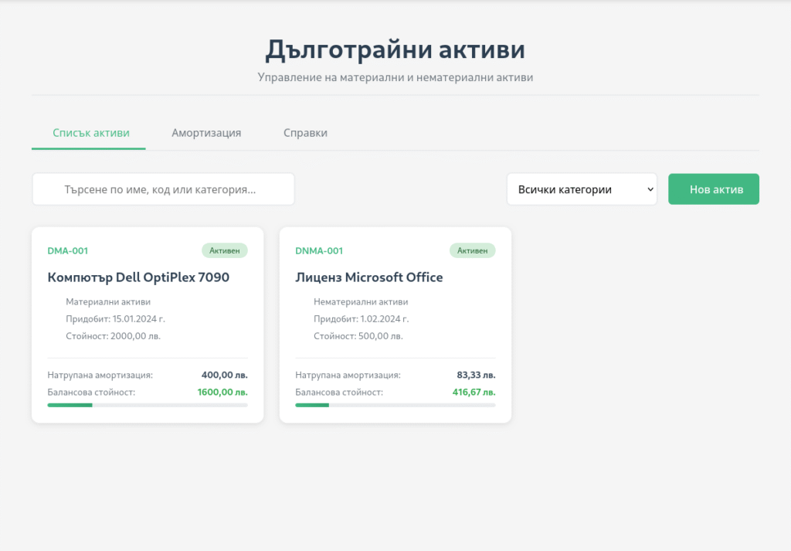Click Активен badge on DNMA-001 card
This screenshot has height=551, width=791.
[472, 251]
